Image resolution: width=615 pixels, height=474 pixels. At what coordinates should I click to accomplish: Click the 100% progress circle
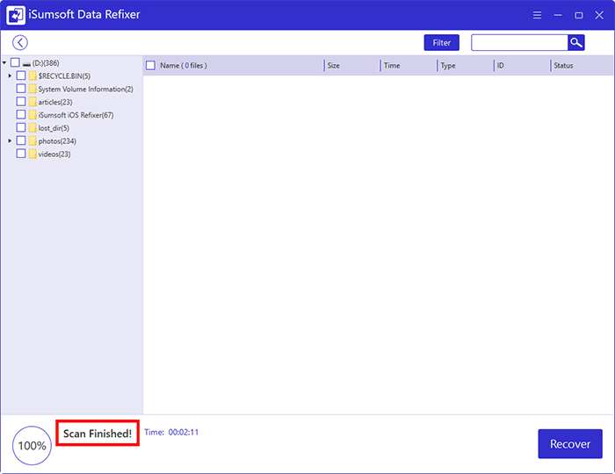(x=32, y=445)
